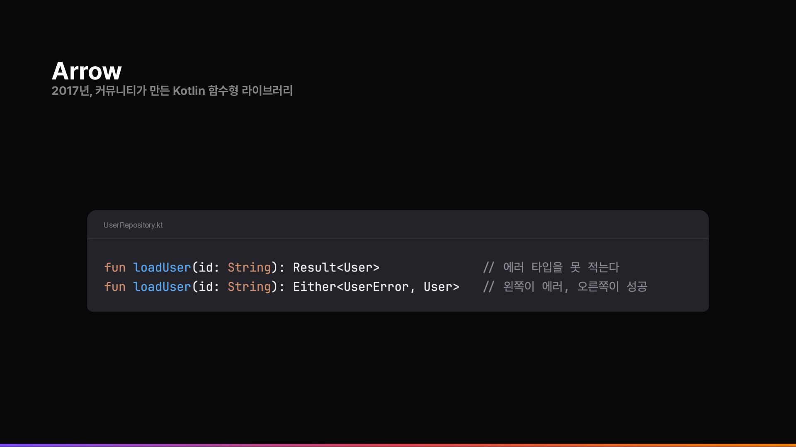Click the comment "// 에러 타입을 못 적는다"
The width and height of the screenshot is (796, 447).
551,267
